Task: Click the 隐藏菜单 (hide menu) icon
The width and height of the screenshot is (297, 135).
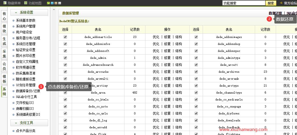Action: click(5, 3)
